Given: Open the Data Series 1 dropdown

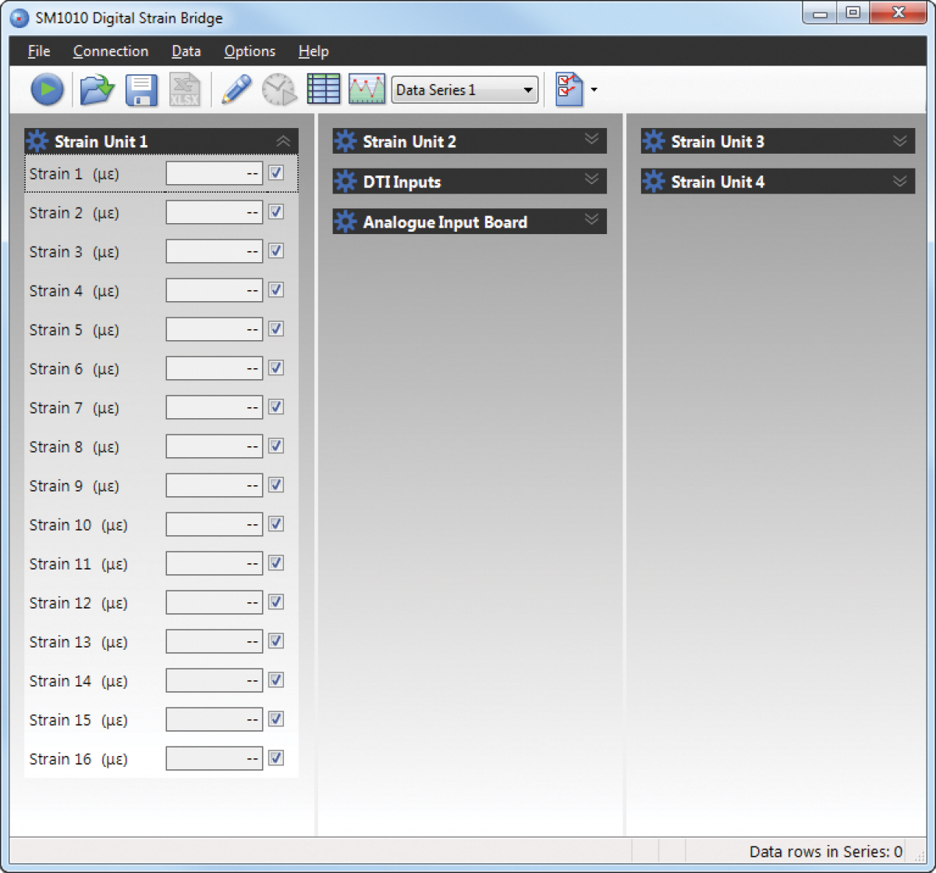Looking at the screenshot, I should pos(465,90).
